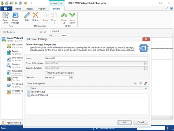Viewport: 174px width, 131px height.
Task: Click the Name input field
Action: point(96,58)
